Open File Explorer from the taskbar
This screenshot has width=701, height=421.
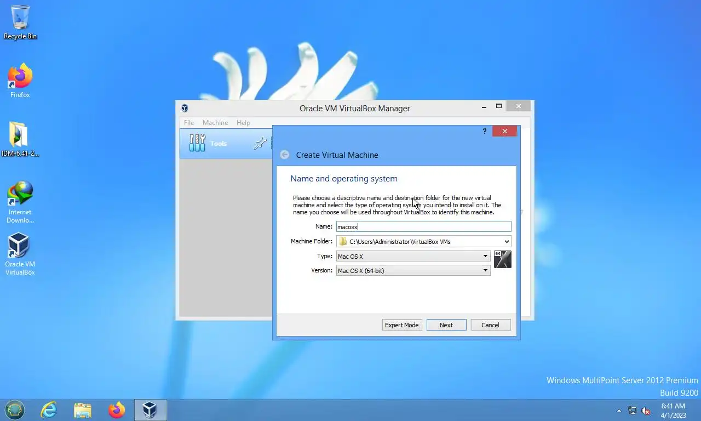click(x=83, y=409)
